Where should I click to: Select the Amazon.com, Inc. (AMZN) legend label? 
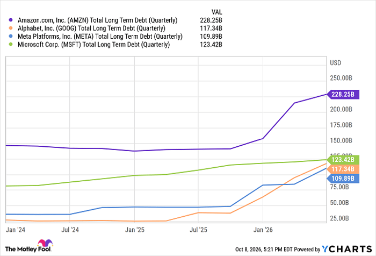pyautogui.click(x=98, y=20)
